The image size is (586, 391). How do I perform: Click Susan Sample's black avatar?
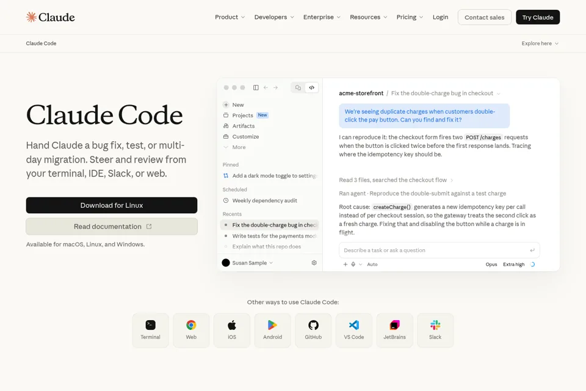[x=226, y=263]
